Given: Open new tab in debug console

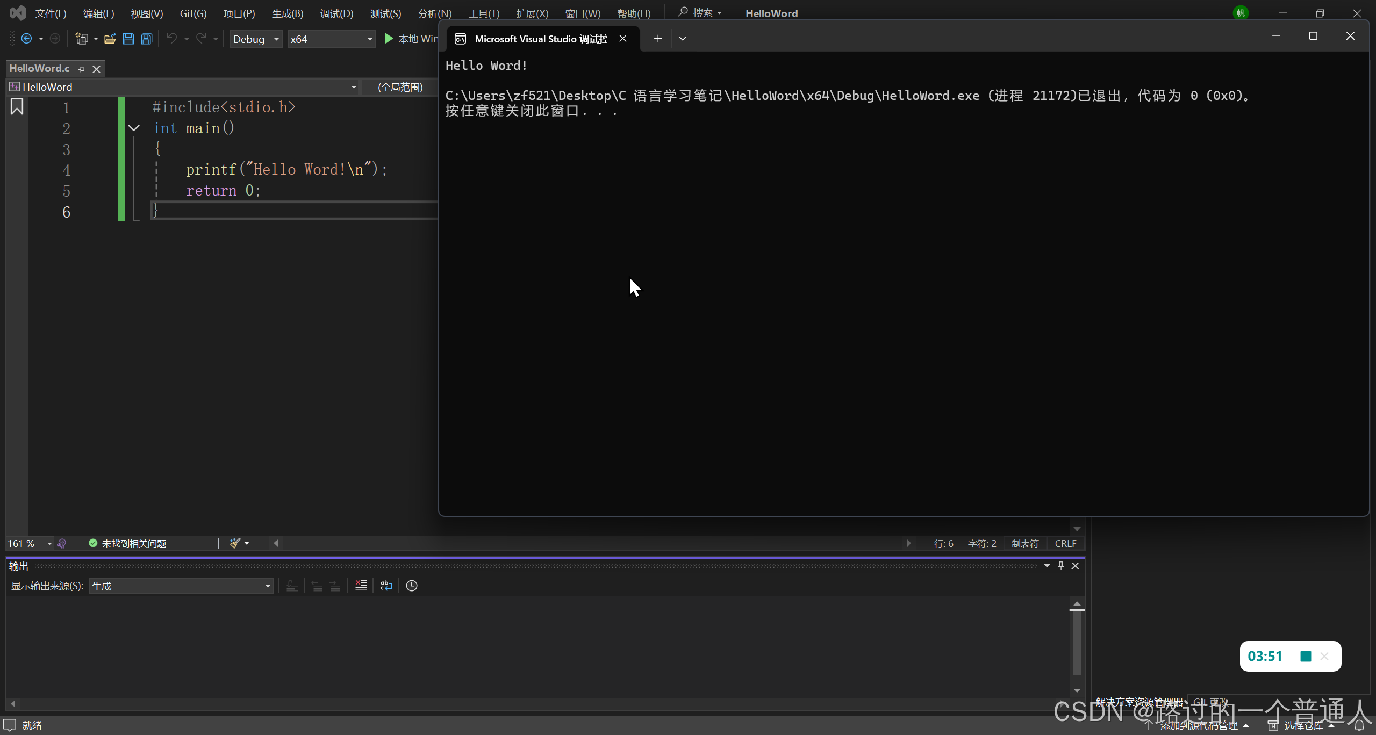Looking at the screenshot, I should 658,38.
